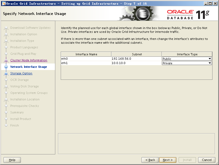Screen dimensions: 219x165
Task: Click the Interface Type column header
Action: tap(187, 54)
